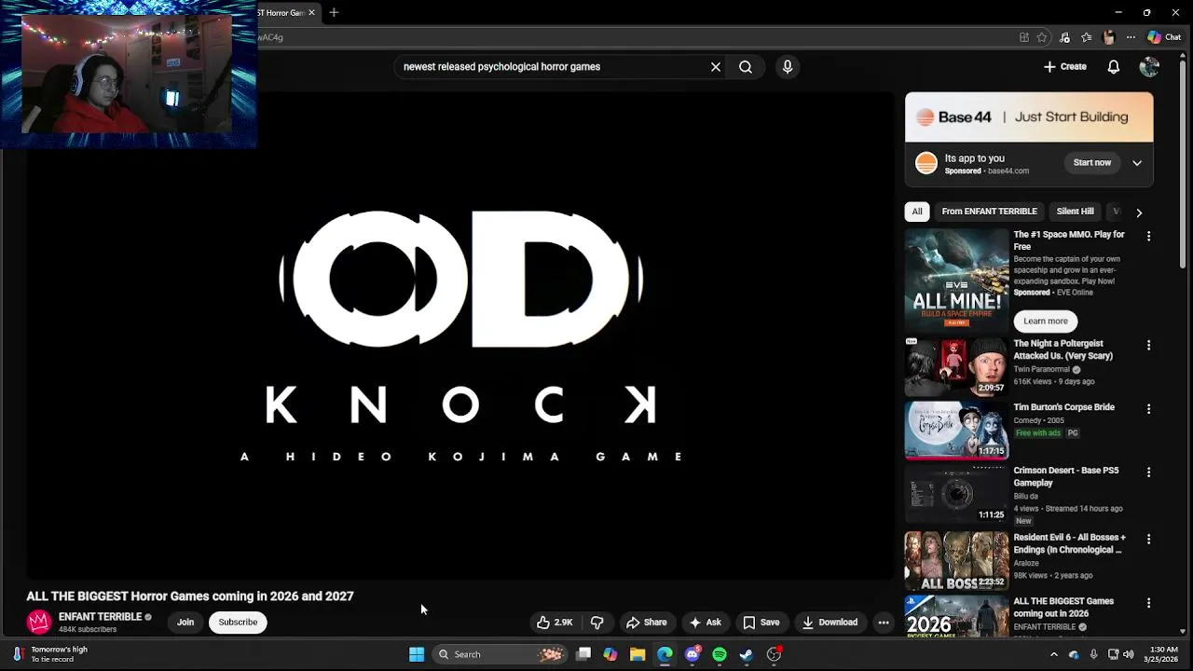The width and height of the screenshot is (1193, 671).
Task: Open the split screen toolbar icon
Action: pyautogui.click(x=1023, y=37)
